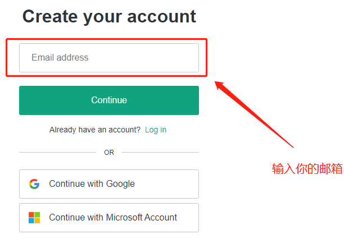Click the Microsoft four-square logo icon
The image size is (344, 239).
pyautogui.click(x=34, y=218)
